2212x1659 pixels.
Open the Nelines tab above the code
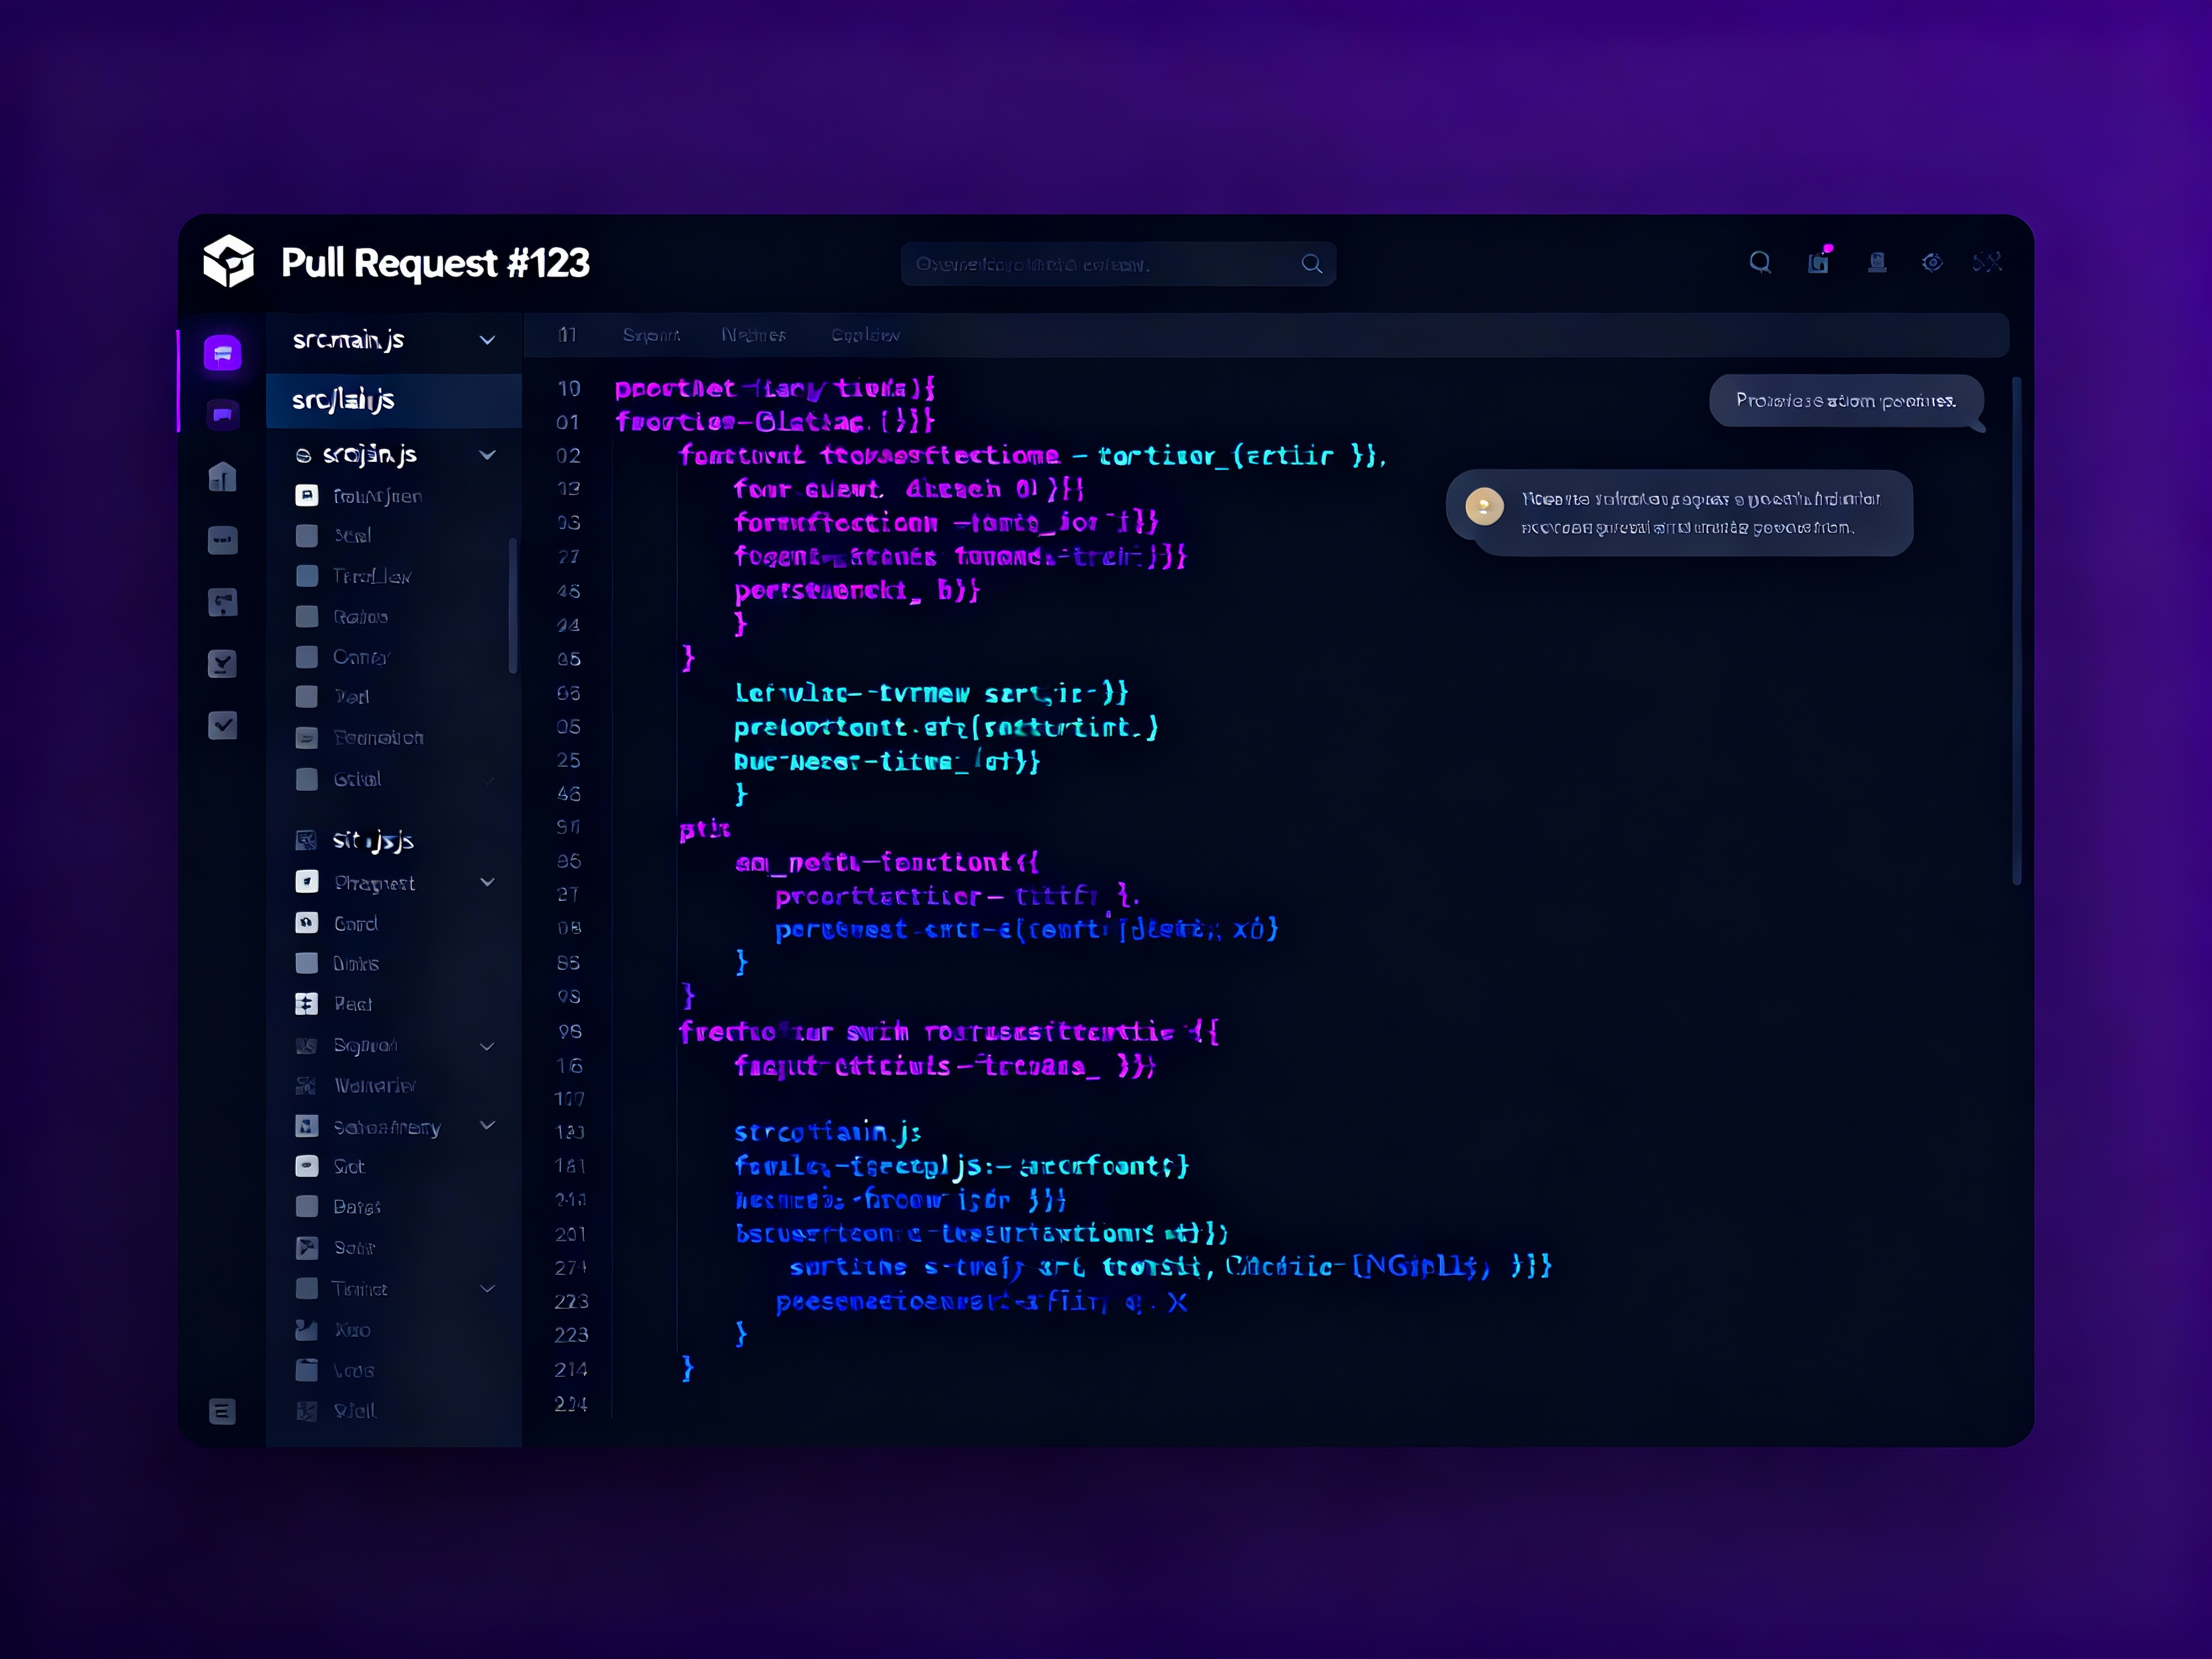point(753,335)
